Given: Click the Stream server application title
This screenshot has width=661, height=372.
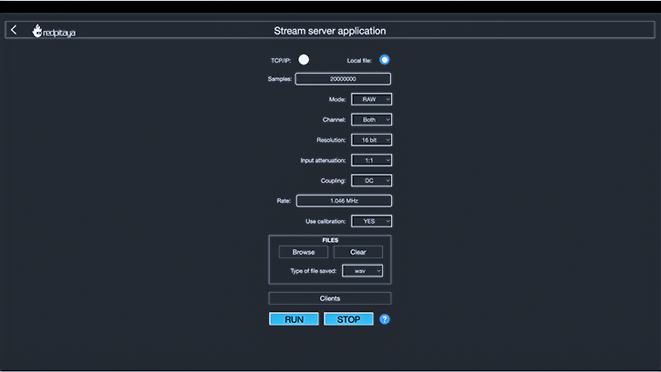Looking at the screenshot, I should click(x=330, y=31).
